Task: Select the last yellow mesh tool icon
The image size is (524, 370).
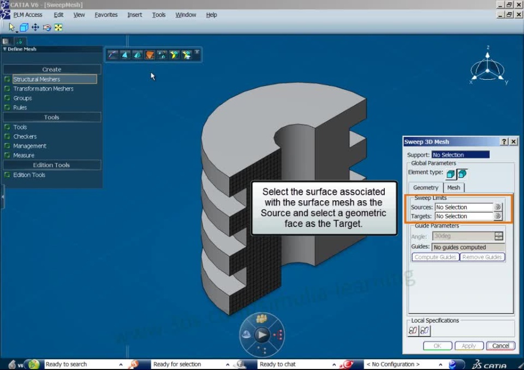Action: 187,55
